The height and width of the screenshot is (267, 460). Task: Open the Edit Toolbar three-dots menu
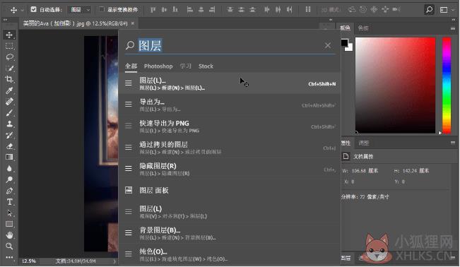[x=9, y=257]
